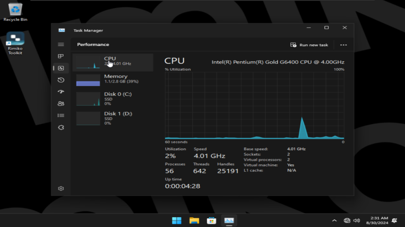Open the volume control in system tray

[356, 220]
